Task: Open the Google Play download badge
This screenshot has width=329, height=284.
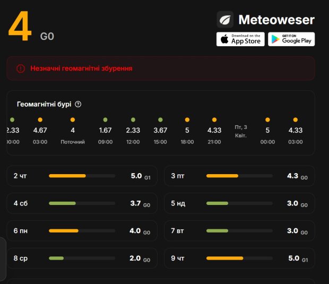Action: coord(291,39)
